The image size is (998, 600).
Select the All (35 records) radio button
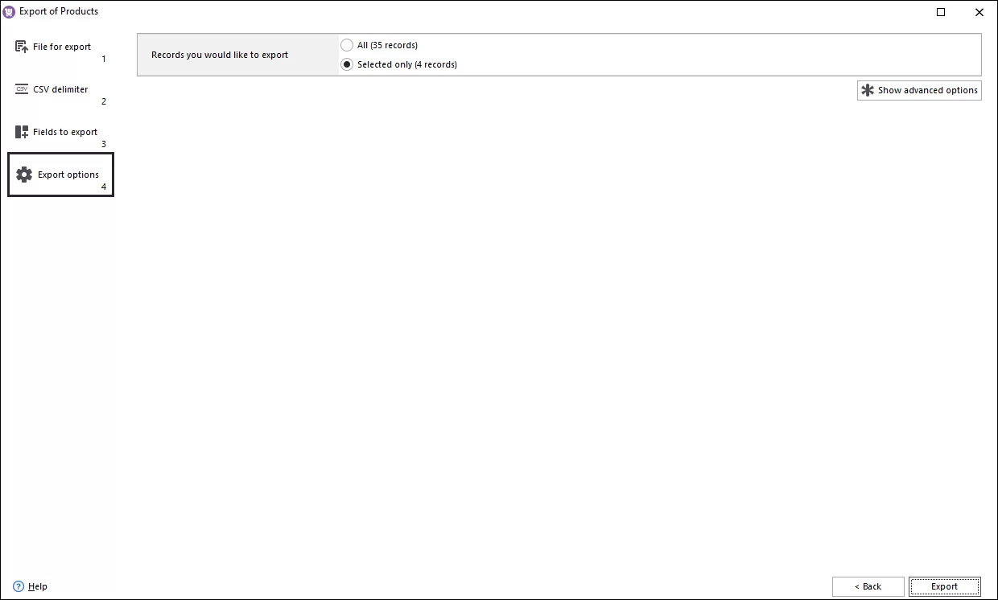pos(347,45)
